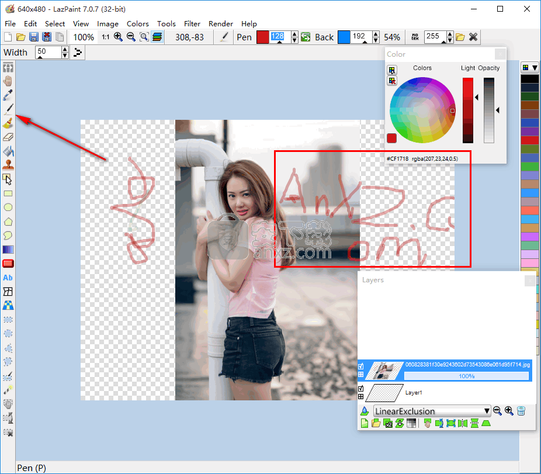The height and width of the screenshot is (474, 541).
Task: Pick a hue on the color wheel
Action: [422, 110]
